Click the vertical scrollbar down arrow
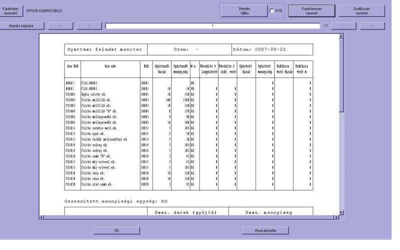 tap(341, 211)
